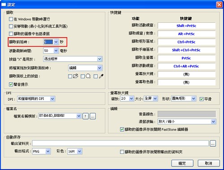Click the PrtSc full screen hotkey field

point(187,58)
